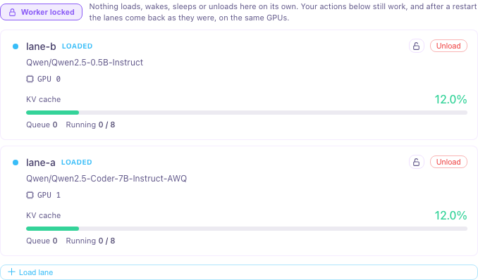Click the lane-a KV cache progress bar
Viewport: 478px width, 280px height.
(x=247, y=229)
